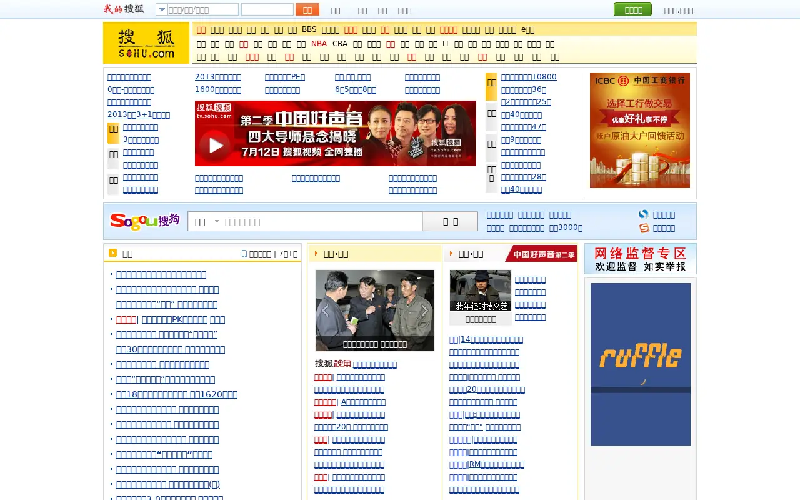Viewport: 800px width, 500px height.
Task: Focus the username field in top bar
Action: (x=203, y=9)
